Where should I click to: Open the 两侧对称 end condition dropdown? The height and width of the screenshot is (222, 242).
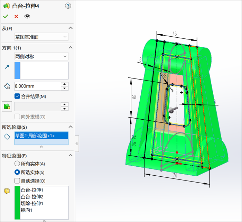(41, 56)
